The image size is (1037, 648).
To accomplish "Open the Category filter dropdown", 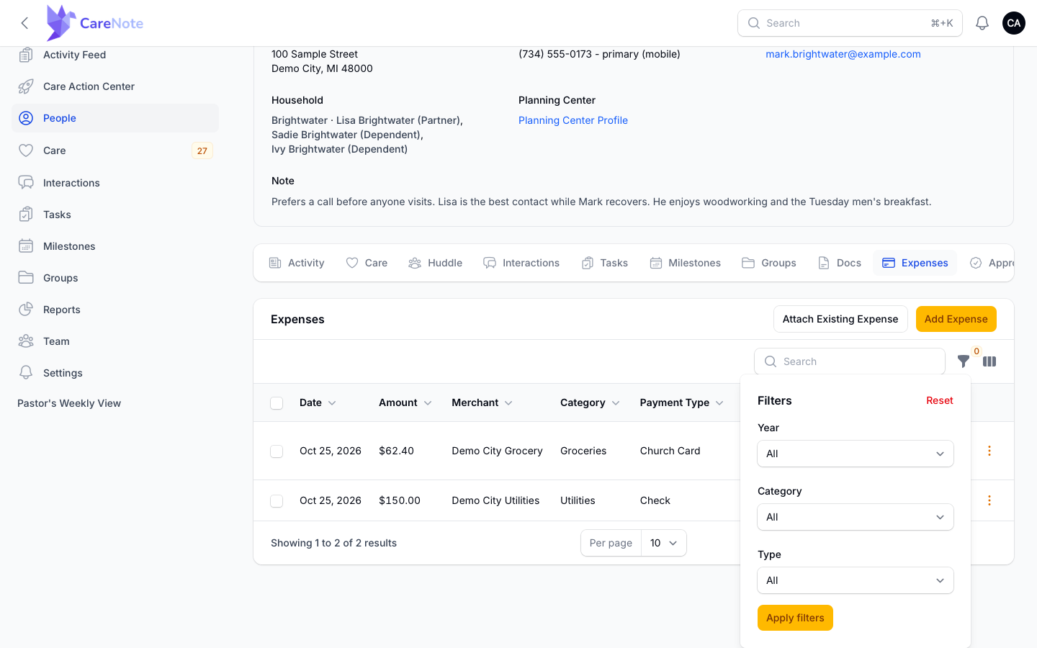I will 856,517.
